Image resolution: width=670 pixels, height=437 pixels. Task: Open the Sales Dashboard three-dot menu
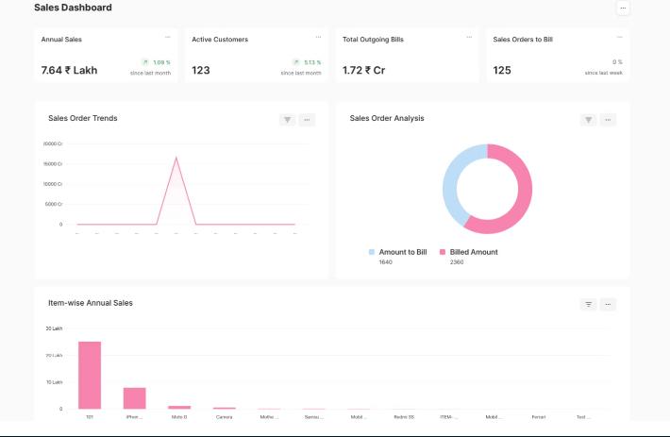point(623,8)
